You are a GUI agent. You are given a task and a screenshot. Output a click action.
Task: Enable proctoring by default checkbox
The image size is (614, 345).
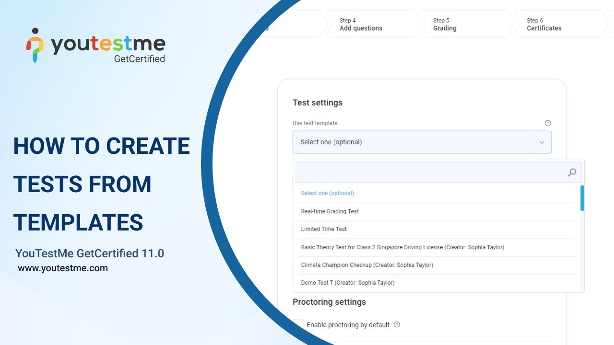[298, 324]
